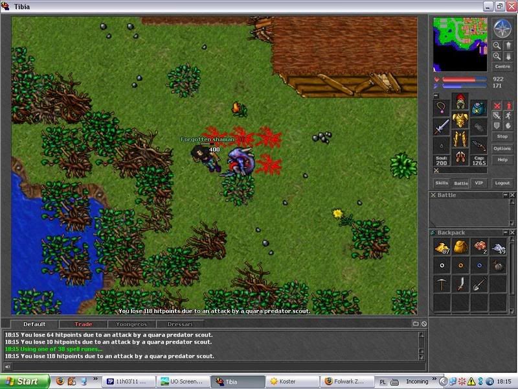Select the amulet in necklace slot
518x389 pixels.
(442, 108)
